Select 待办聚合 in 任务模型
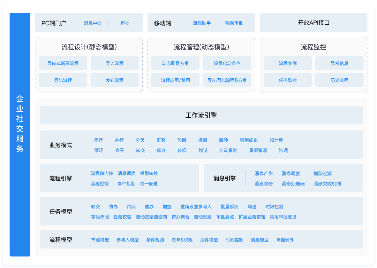Image resolution: width=377 pixels, height=268 pixels. click(x=181, y=217)
